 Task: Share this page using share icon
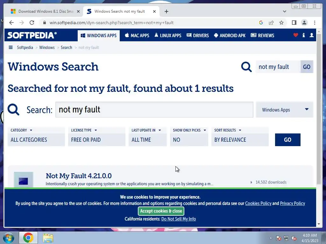tap(271, 23)
